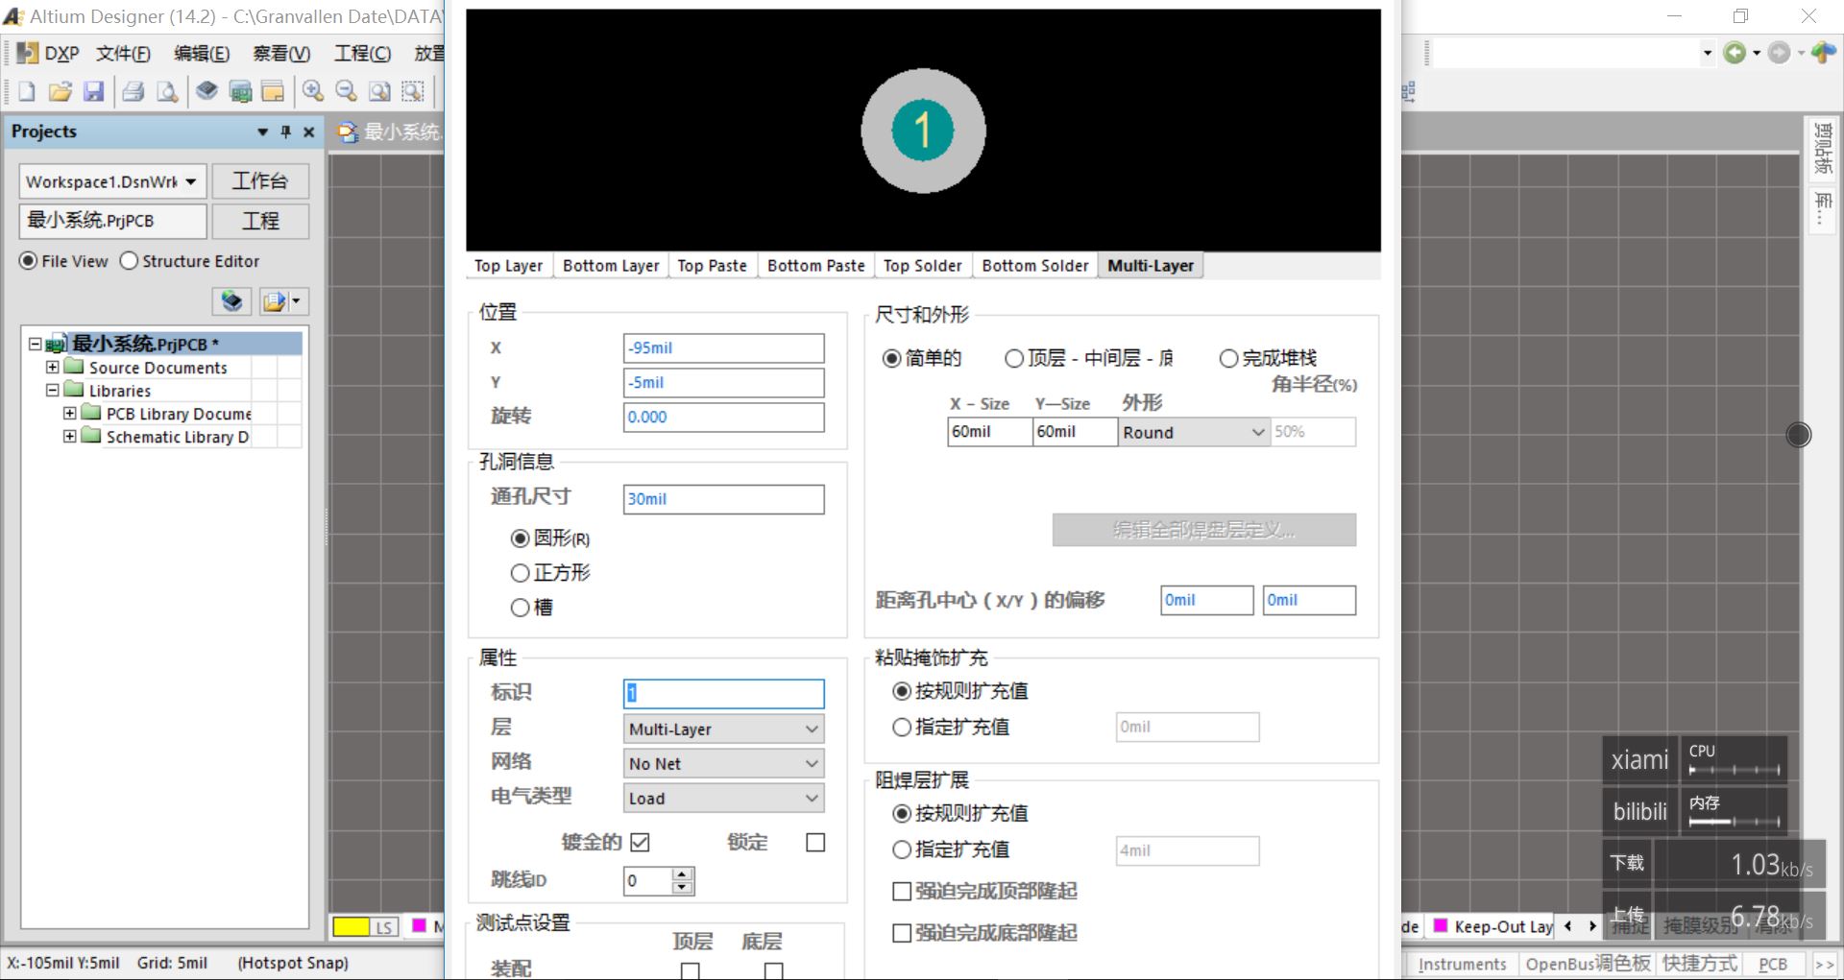This screenshot has width=1844, height=980.
Task: Zoom in with the magnifier-plus icon
Action: 313,91
